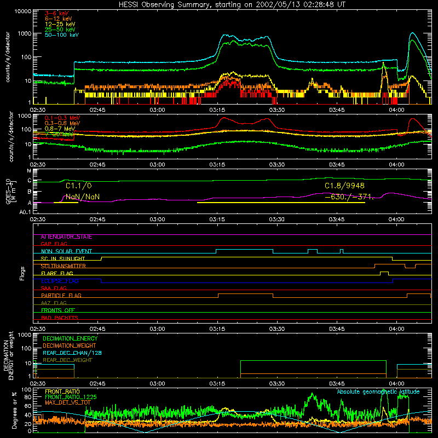The width and height of the screenshot is (438, 438).
Task: Click the Absolute geomagnetic latitude label
Action: pyautogui.click(x=378, y=392)
